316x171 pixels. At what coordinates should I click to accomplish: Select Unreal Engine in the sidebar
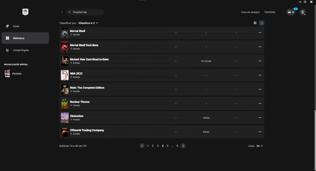coord(21,50)
